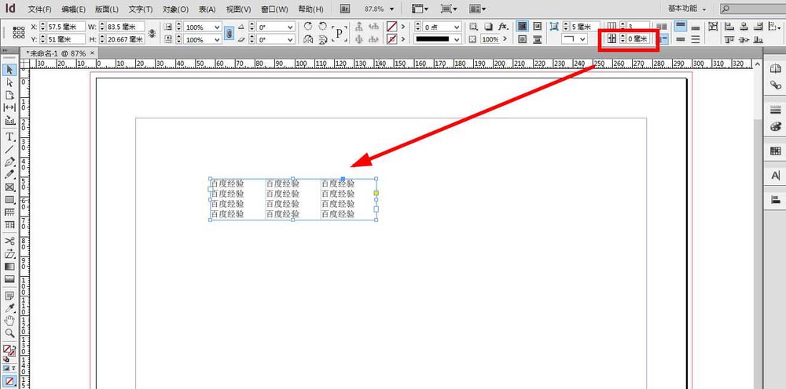The image size is (786, 389).
Task: Open the Pages panel icon
Action: 775,68
